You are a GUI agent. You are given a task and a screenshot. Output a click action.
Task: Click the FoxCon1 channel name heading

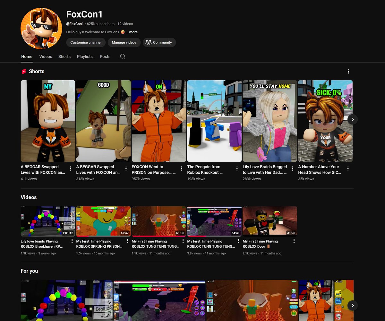pos(84,14)
